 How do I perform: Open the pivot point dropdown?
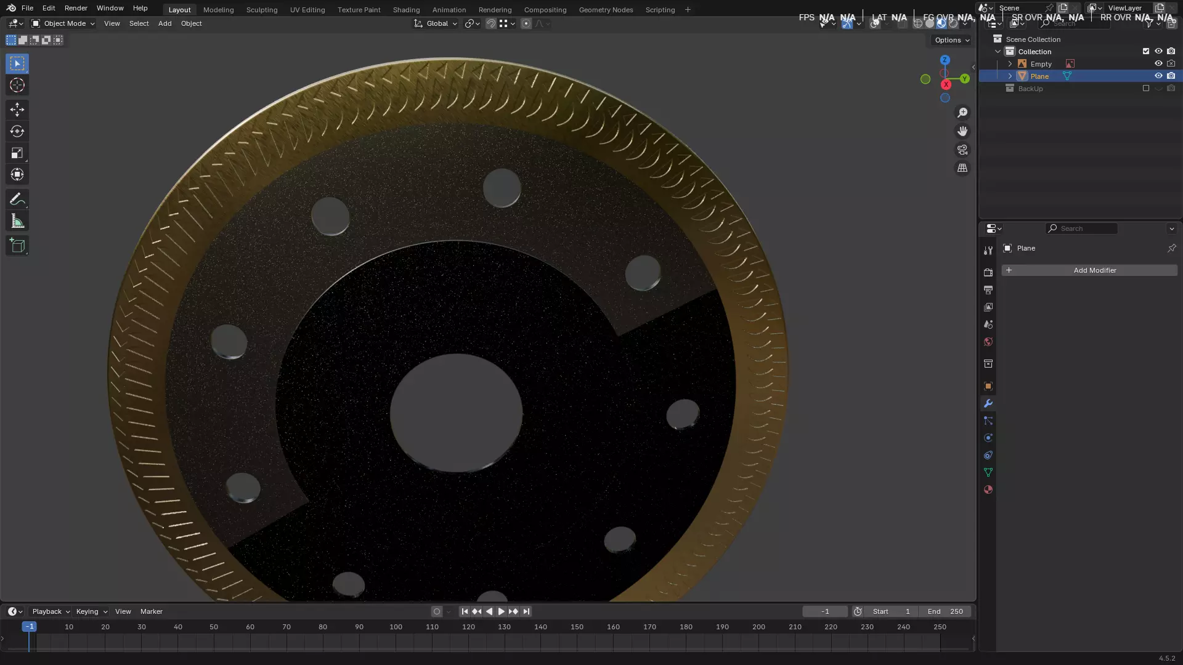[473, 23]
